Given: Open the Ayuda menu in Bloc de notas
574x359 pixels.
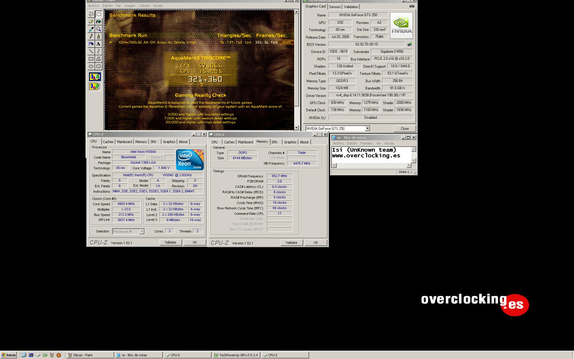Looking at the screenshot, I should pos(389,143).
